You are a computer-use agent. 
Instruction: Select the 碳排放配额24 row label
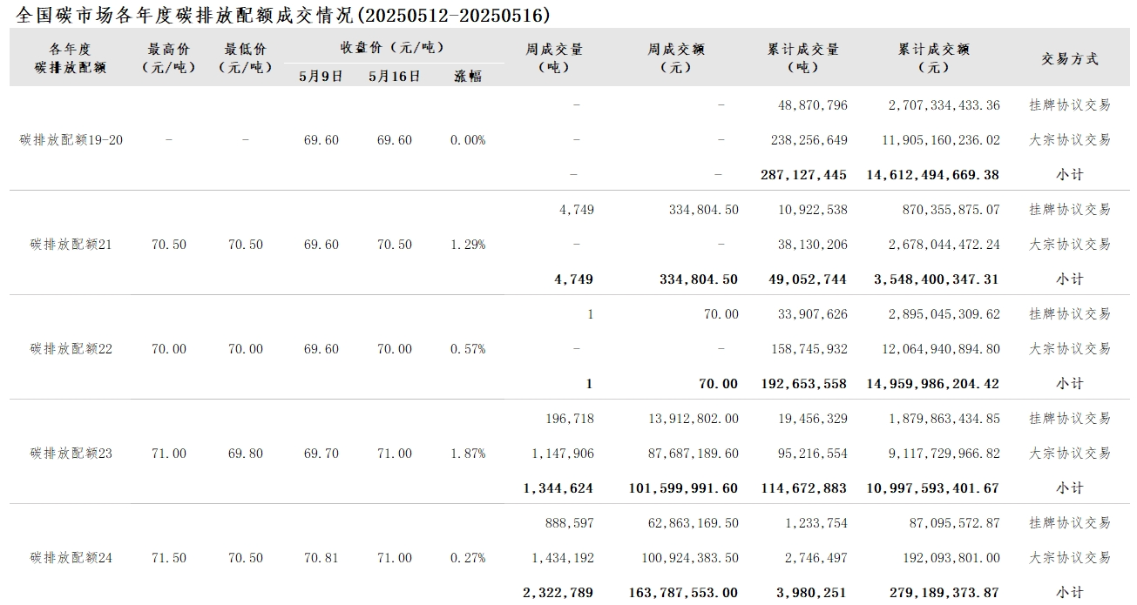click(71, 558)
